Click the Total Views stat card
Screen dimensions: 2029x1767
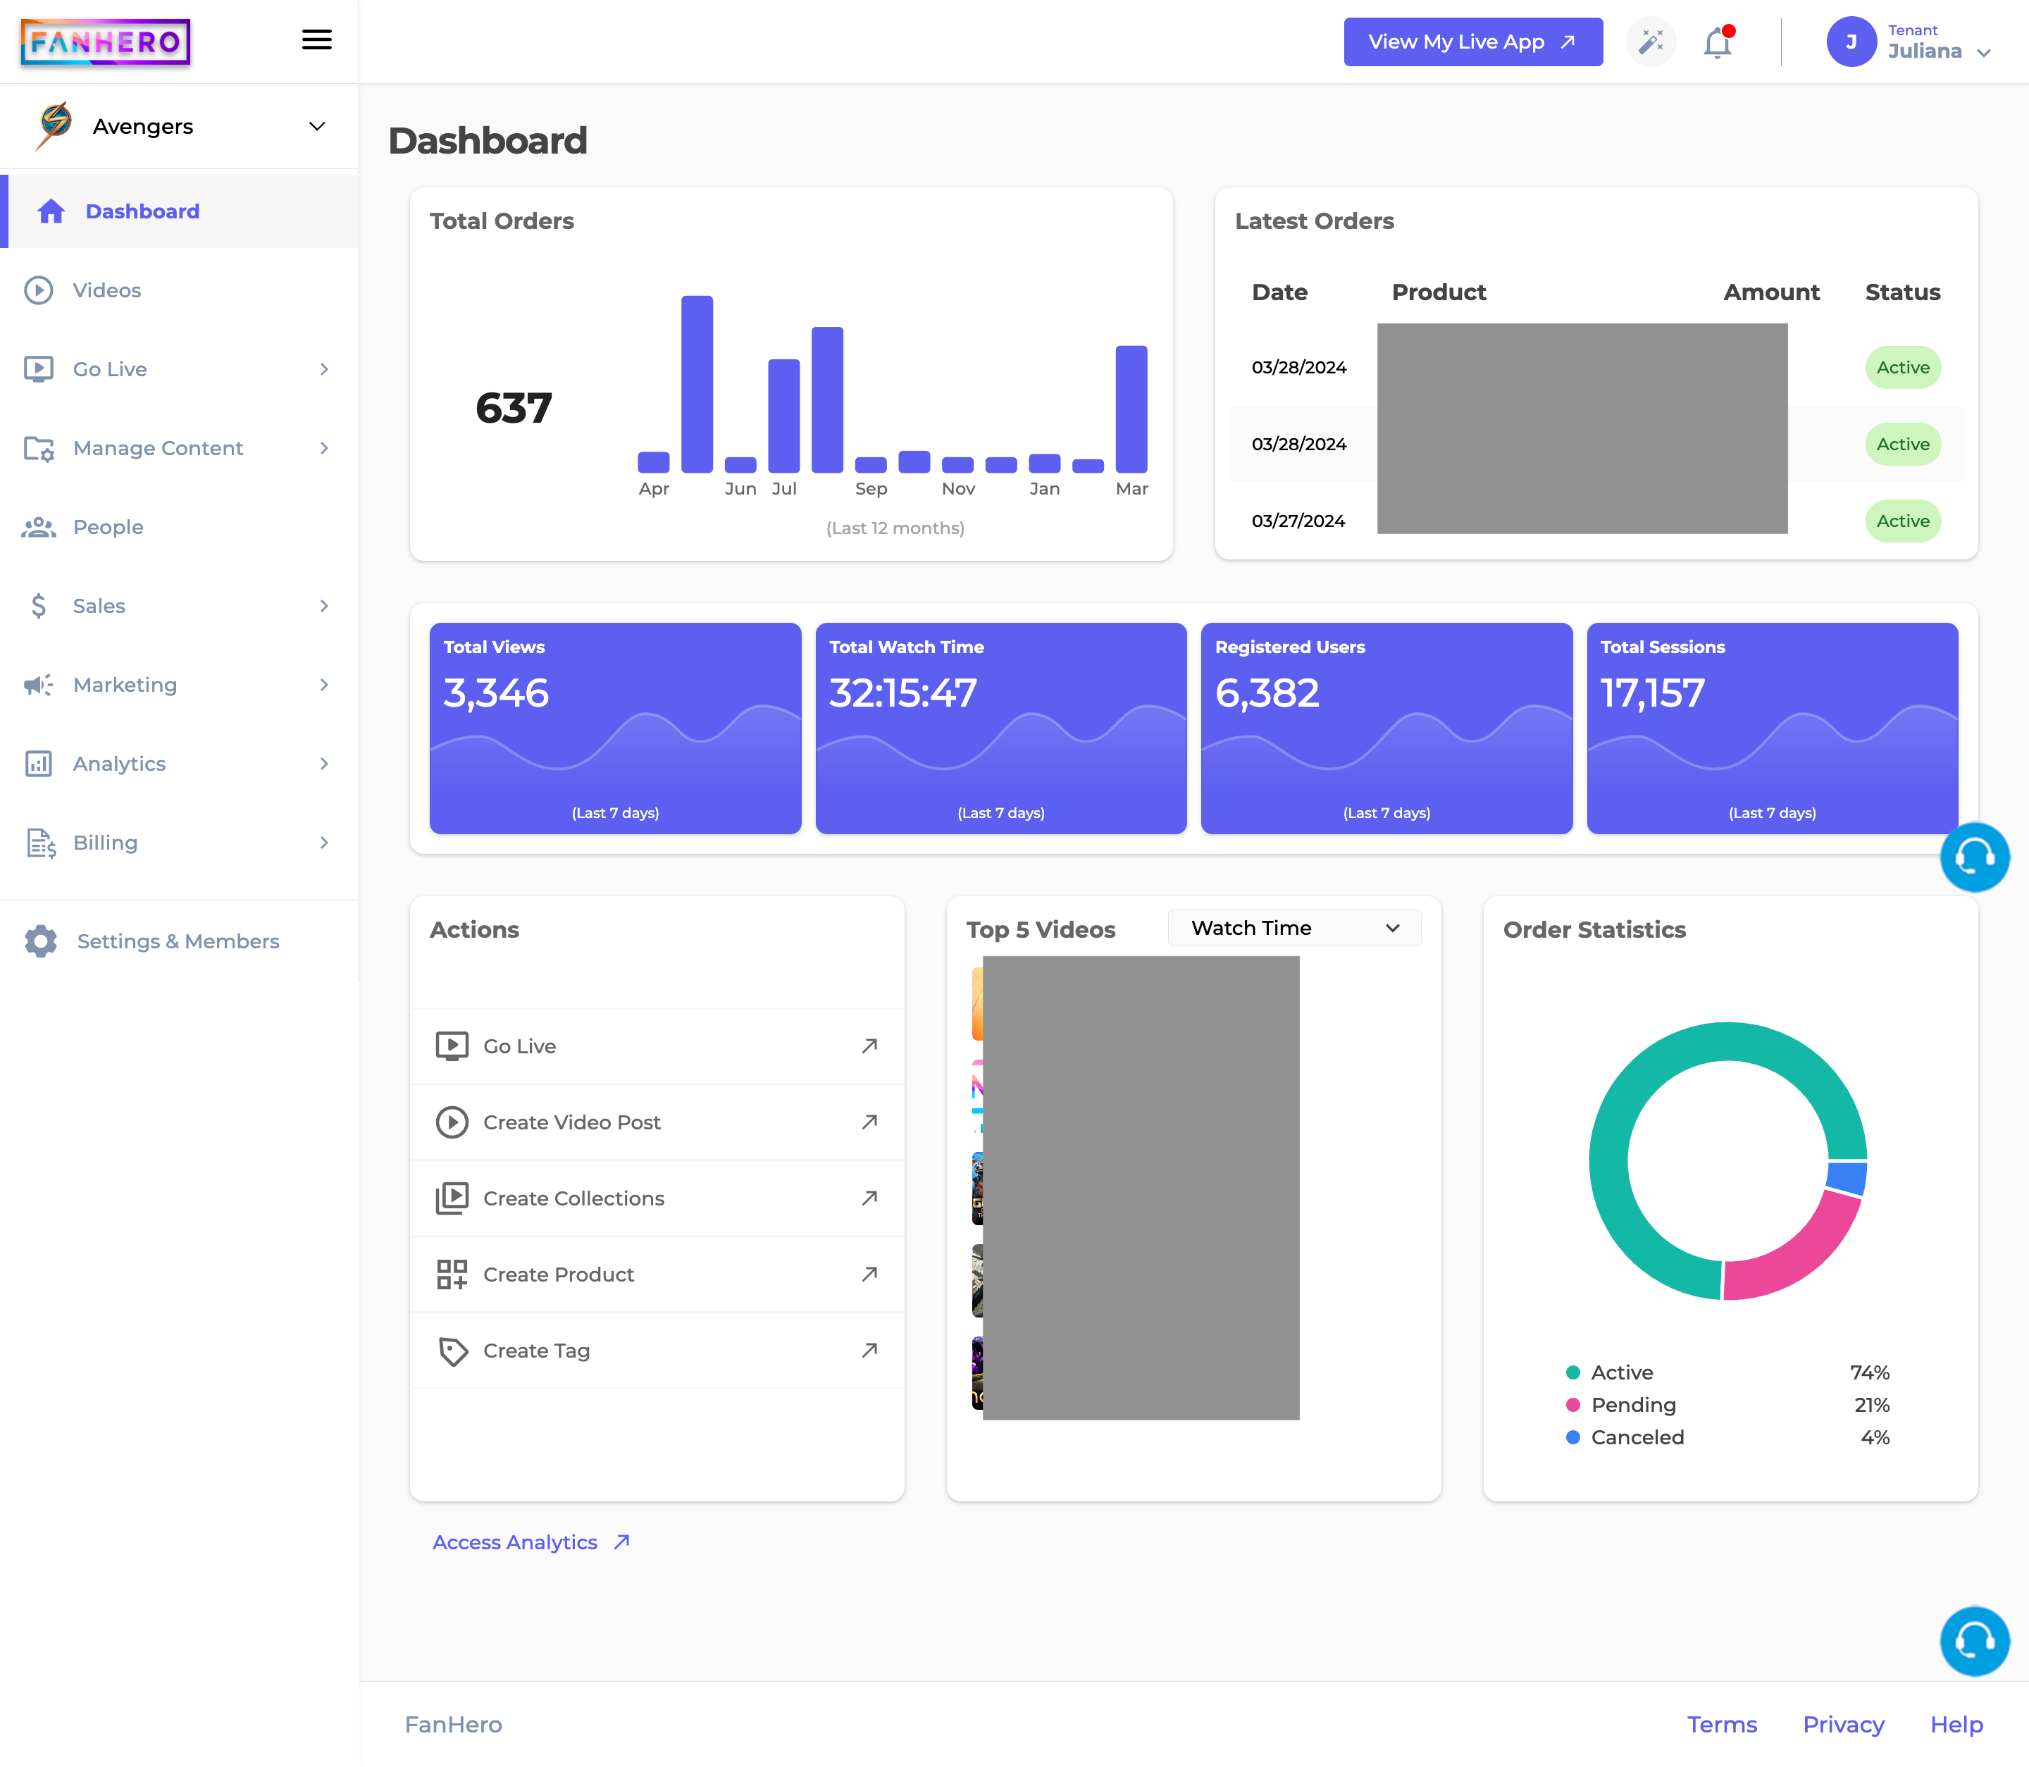click(x=614, y=728)
